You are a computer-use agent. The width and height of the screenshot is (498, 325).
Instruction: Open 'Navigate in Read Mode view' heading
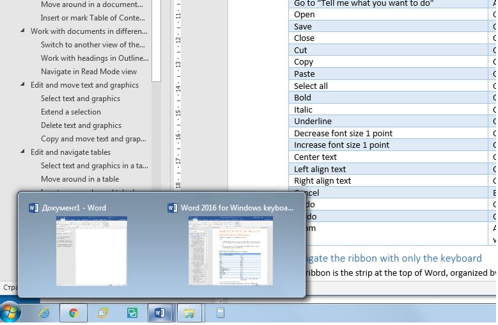tap(89, 72)
